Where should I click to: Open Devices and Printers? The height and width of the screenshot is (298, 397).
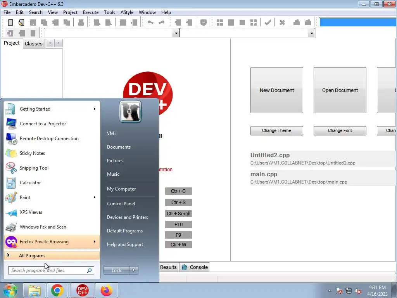tap(128, 217)
